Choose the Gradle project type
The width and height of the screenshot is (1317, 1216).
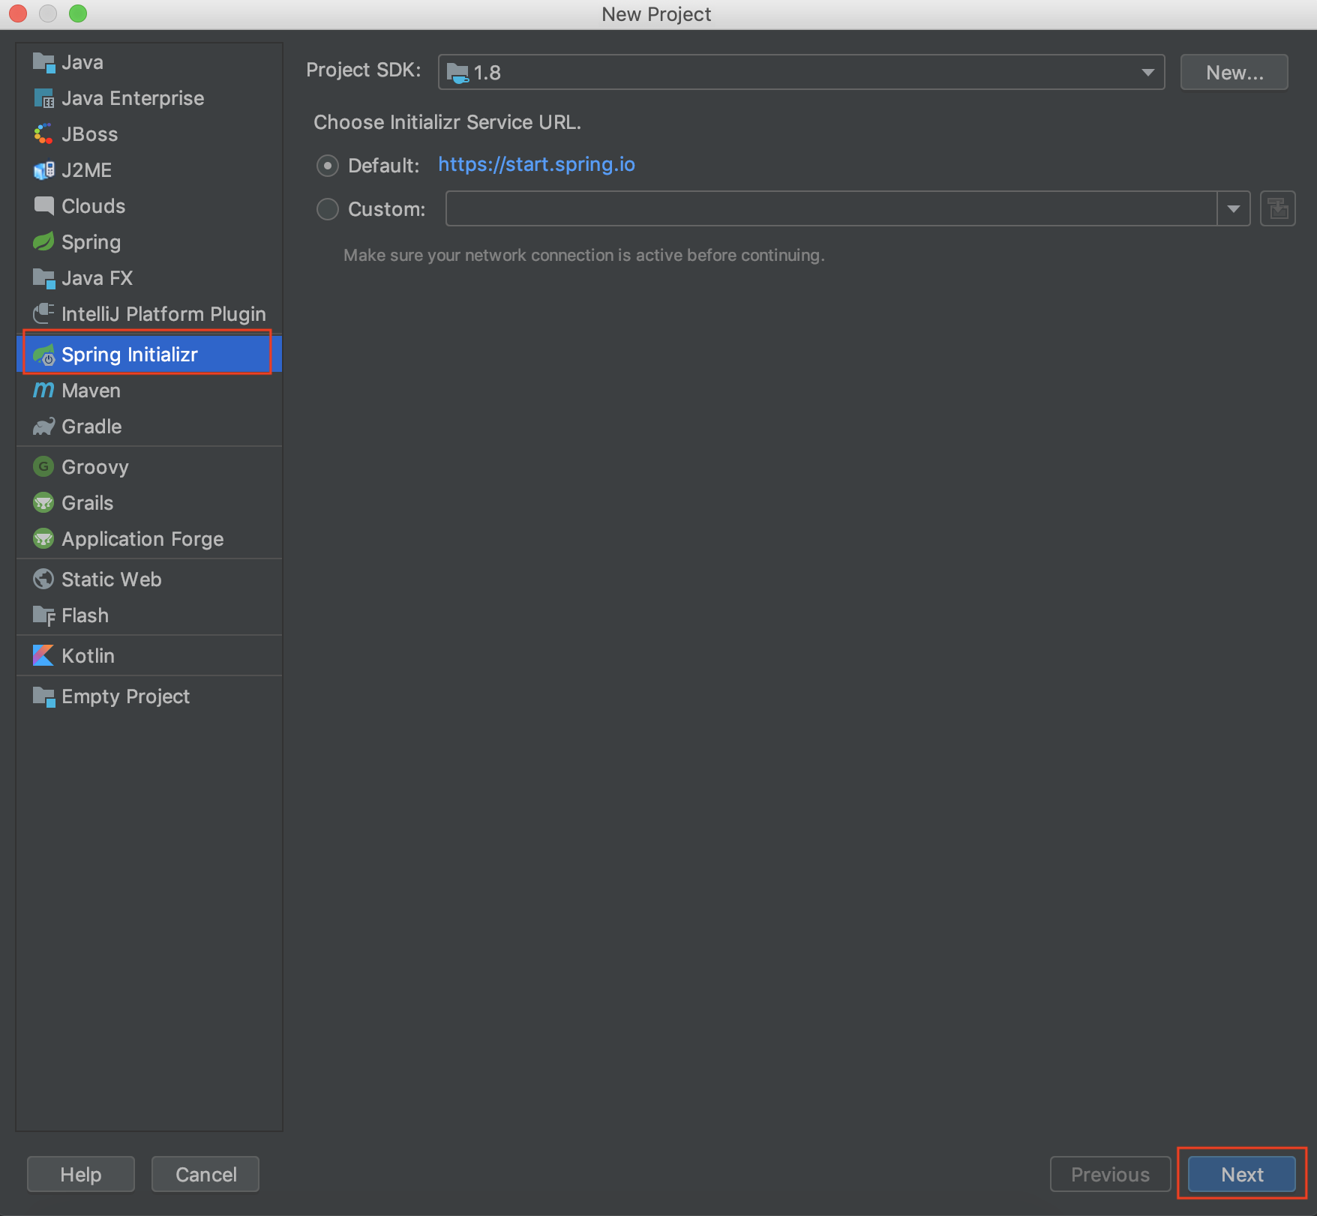pyautogui.click(x=149, y=427)
